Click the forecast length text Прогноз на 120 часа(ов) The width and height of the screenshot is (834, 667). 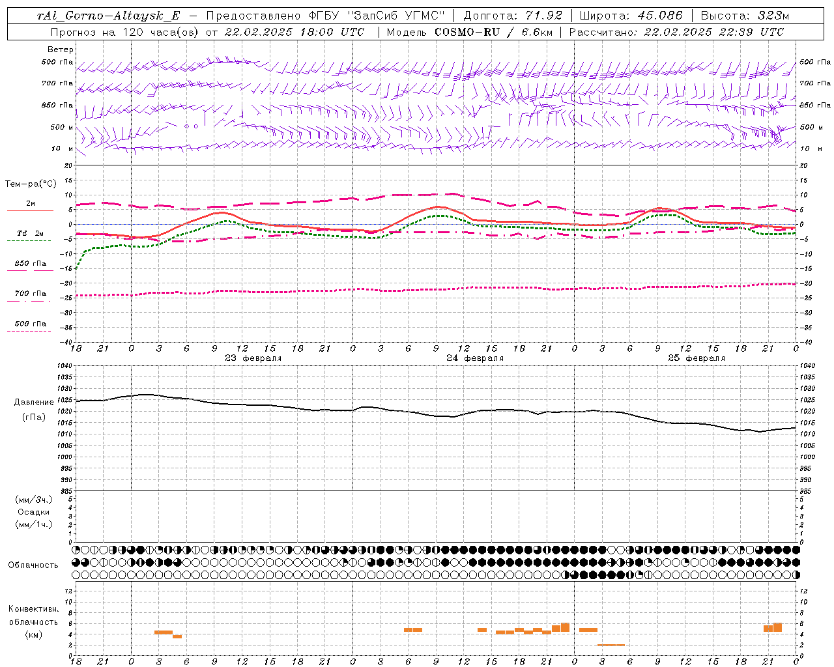coord(124,32)
